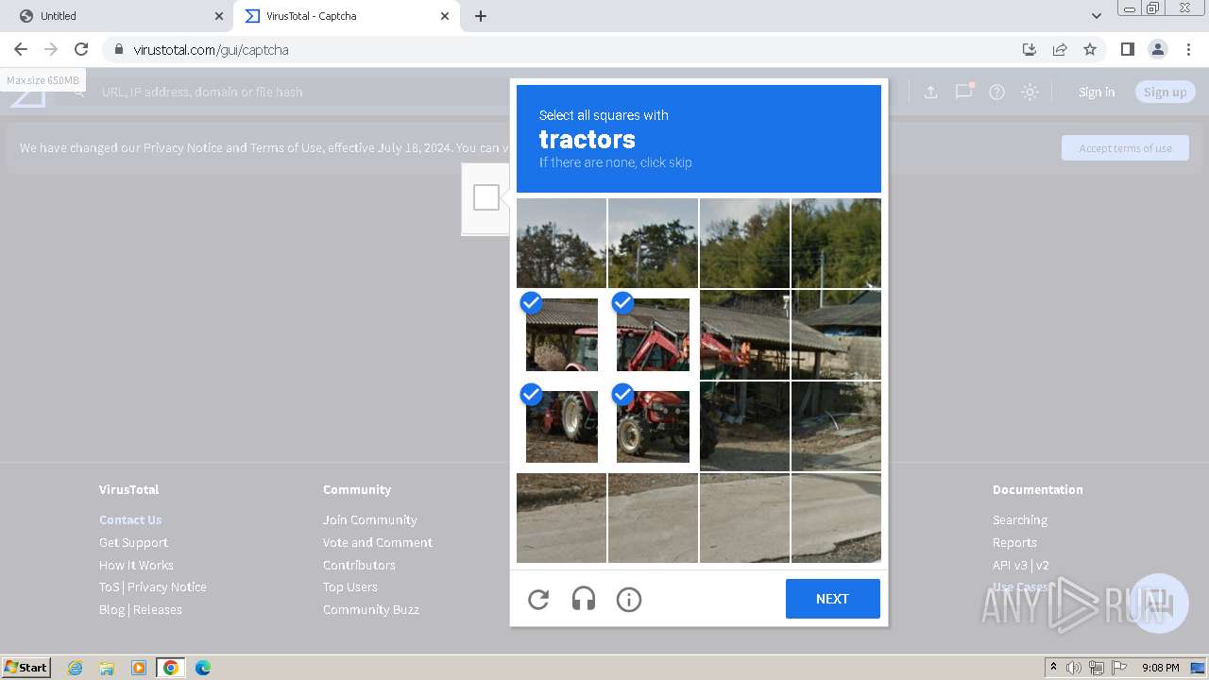
Task: Open captcha help info icon
Action: point(629,599)
